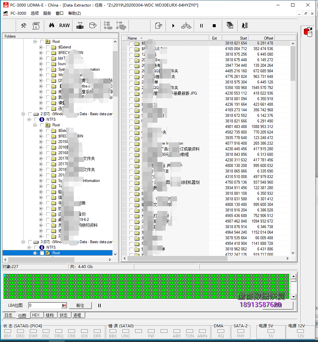Tick checkbox of row Start 3818 975 256

(131, 55)
